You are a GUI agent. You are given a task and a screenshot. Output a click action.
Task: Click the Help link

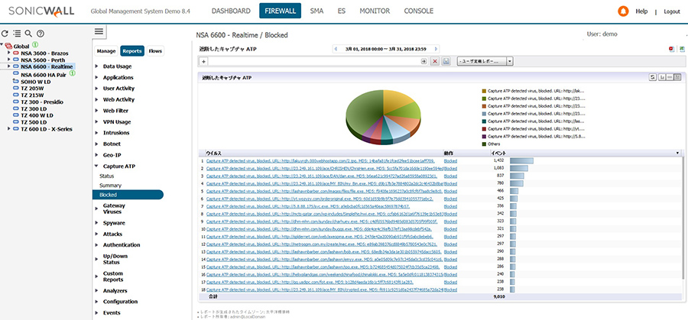coord(641,11)
